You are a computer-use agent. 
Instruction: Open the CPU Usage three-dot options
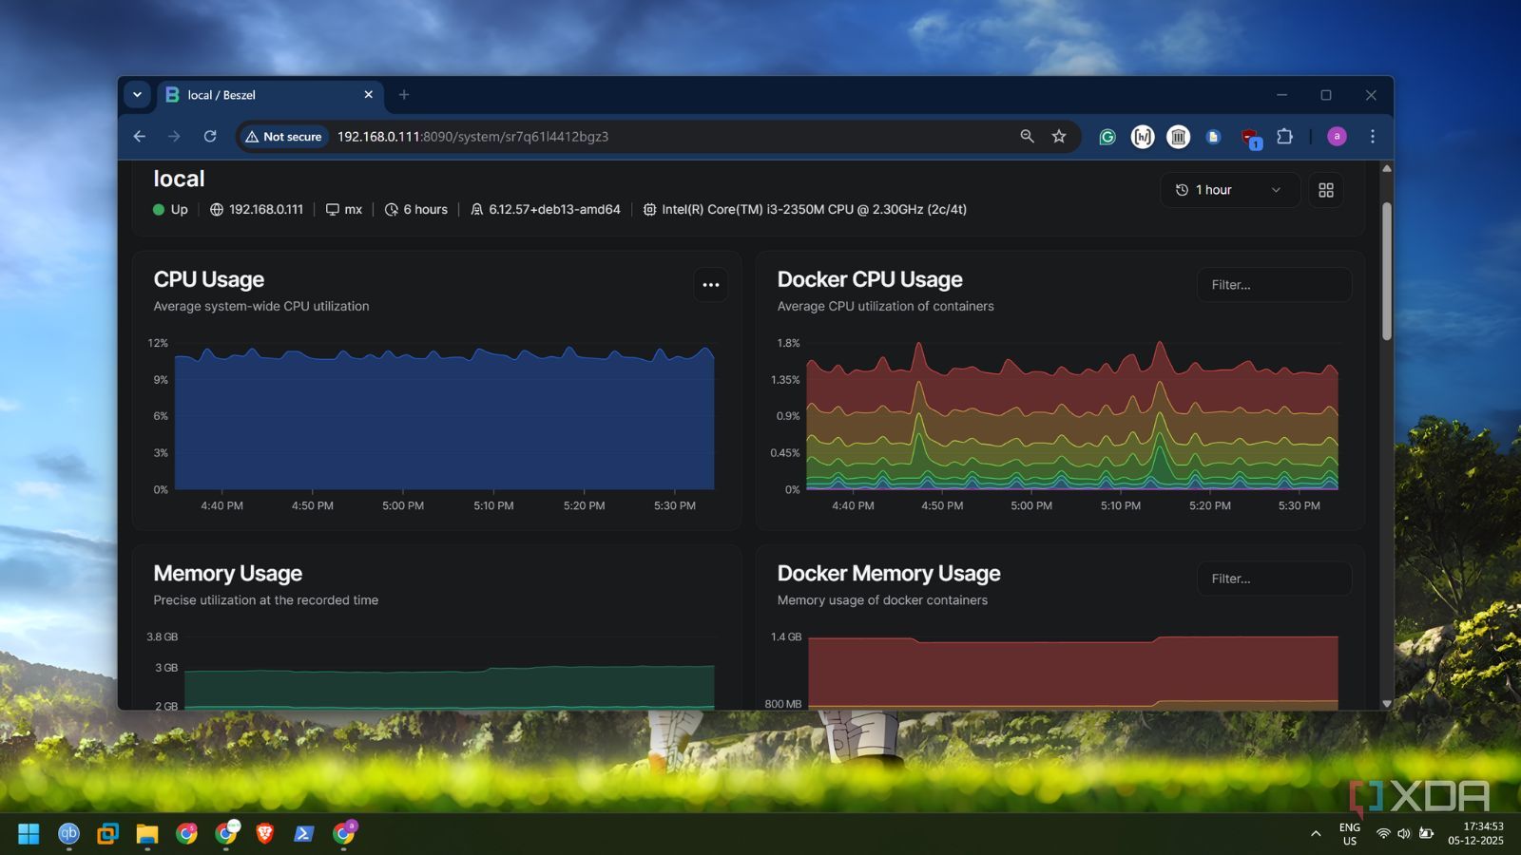pos(711,284)
